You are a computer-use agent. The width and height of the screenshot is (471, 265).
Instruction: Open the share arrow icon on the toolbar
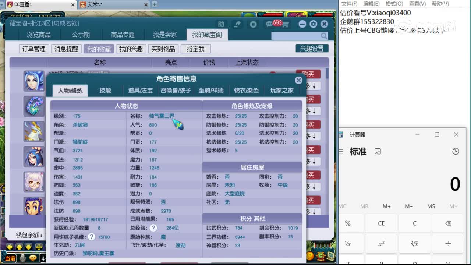click(237, 24)
